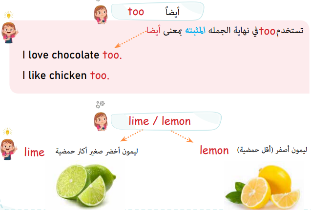Viewport: 311px width, 210px height.
Task: Click the pointing girl icon beside the pink box
Action: pyautogui.click(x=10, y=33)
